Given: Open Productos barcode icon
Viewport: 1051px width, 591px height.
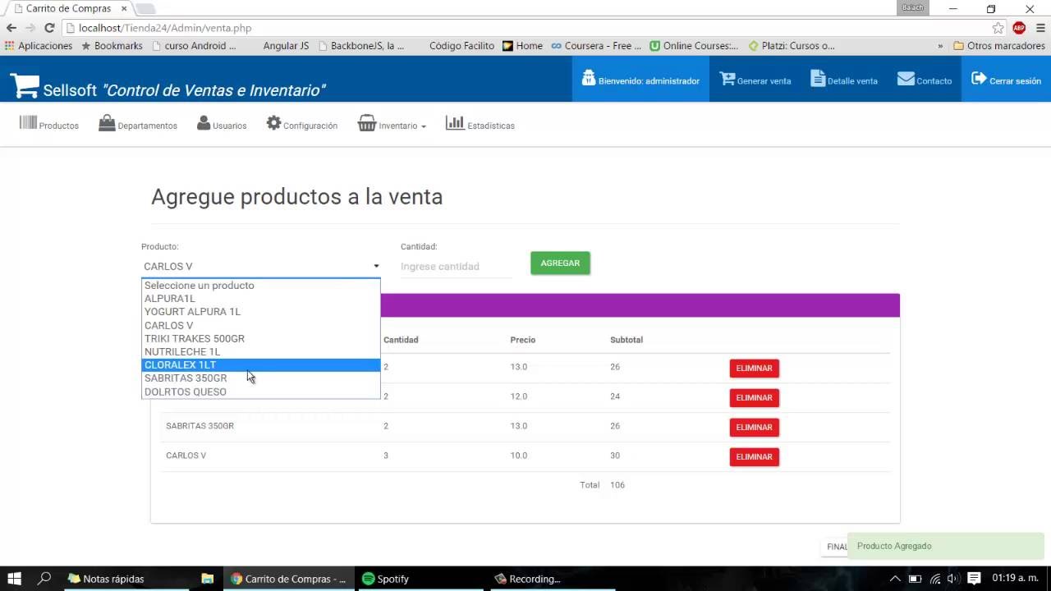Looking at the screenshot, I should 29,123.
